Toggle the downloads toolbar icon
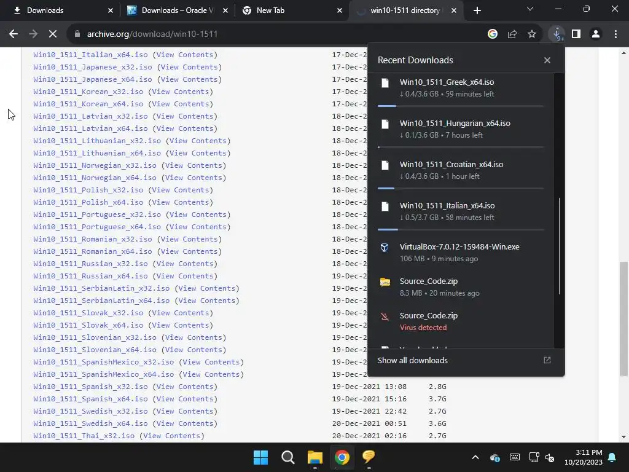The image size is (629, 472). pos(557,34)
